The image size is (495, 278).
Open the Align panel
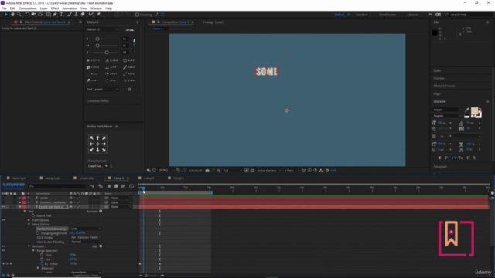[x=436, y=93]
